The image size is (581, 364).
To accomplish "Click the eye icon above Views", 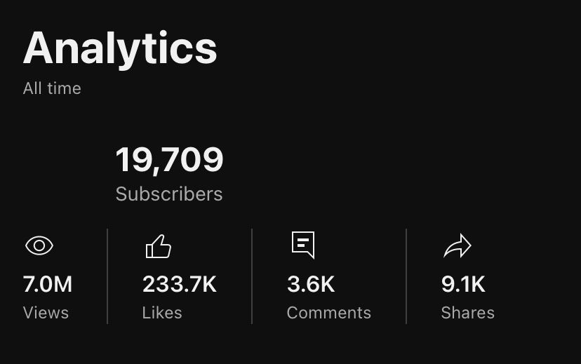I will click(x=39, y=245).
